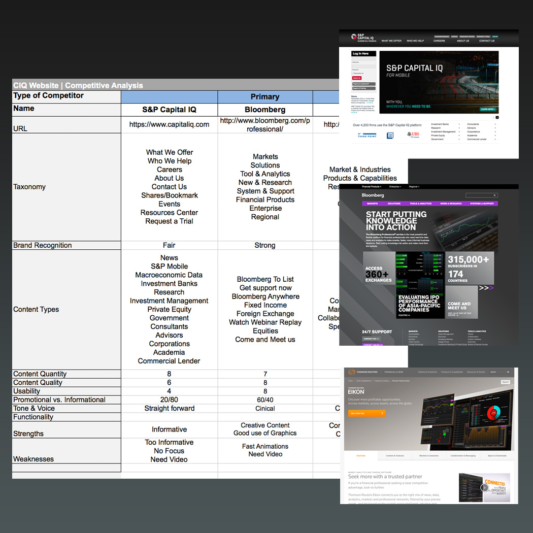Click the play arrow on Connected video

(485, 488)
